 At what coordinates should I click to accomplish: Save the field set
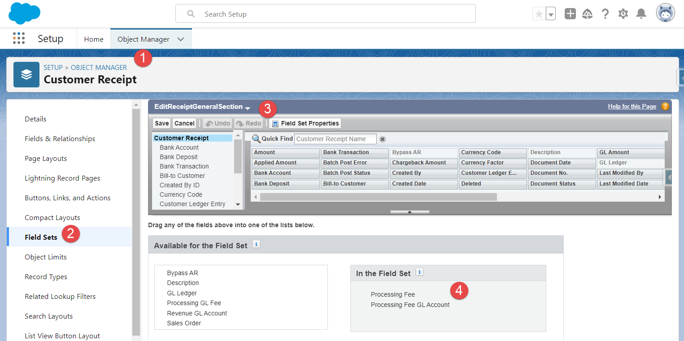[x=162, y=123]
